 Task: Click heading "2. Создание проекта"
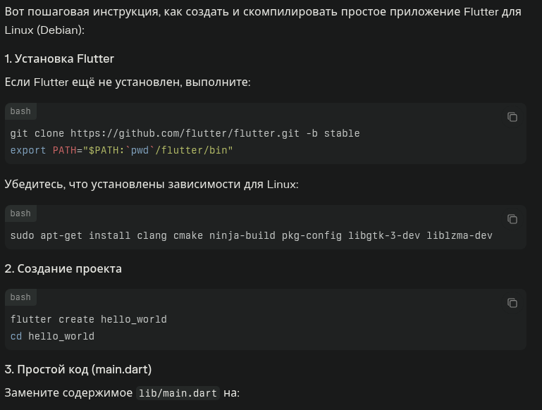(x=63, y=268)
